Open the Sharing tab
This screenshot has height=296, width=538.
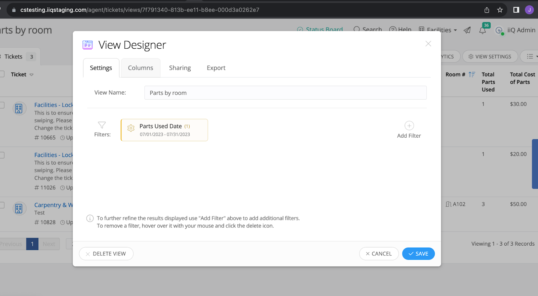(x=180, y=68)
